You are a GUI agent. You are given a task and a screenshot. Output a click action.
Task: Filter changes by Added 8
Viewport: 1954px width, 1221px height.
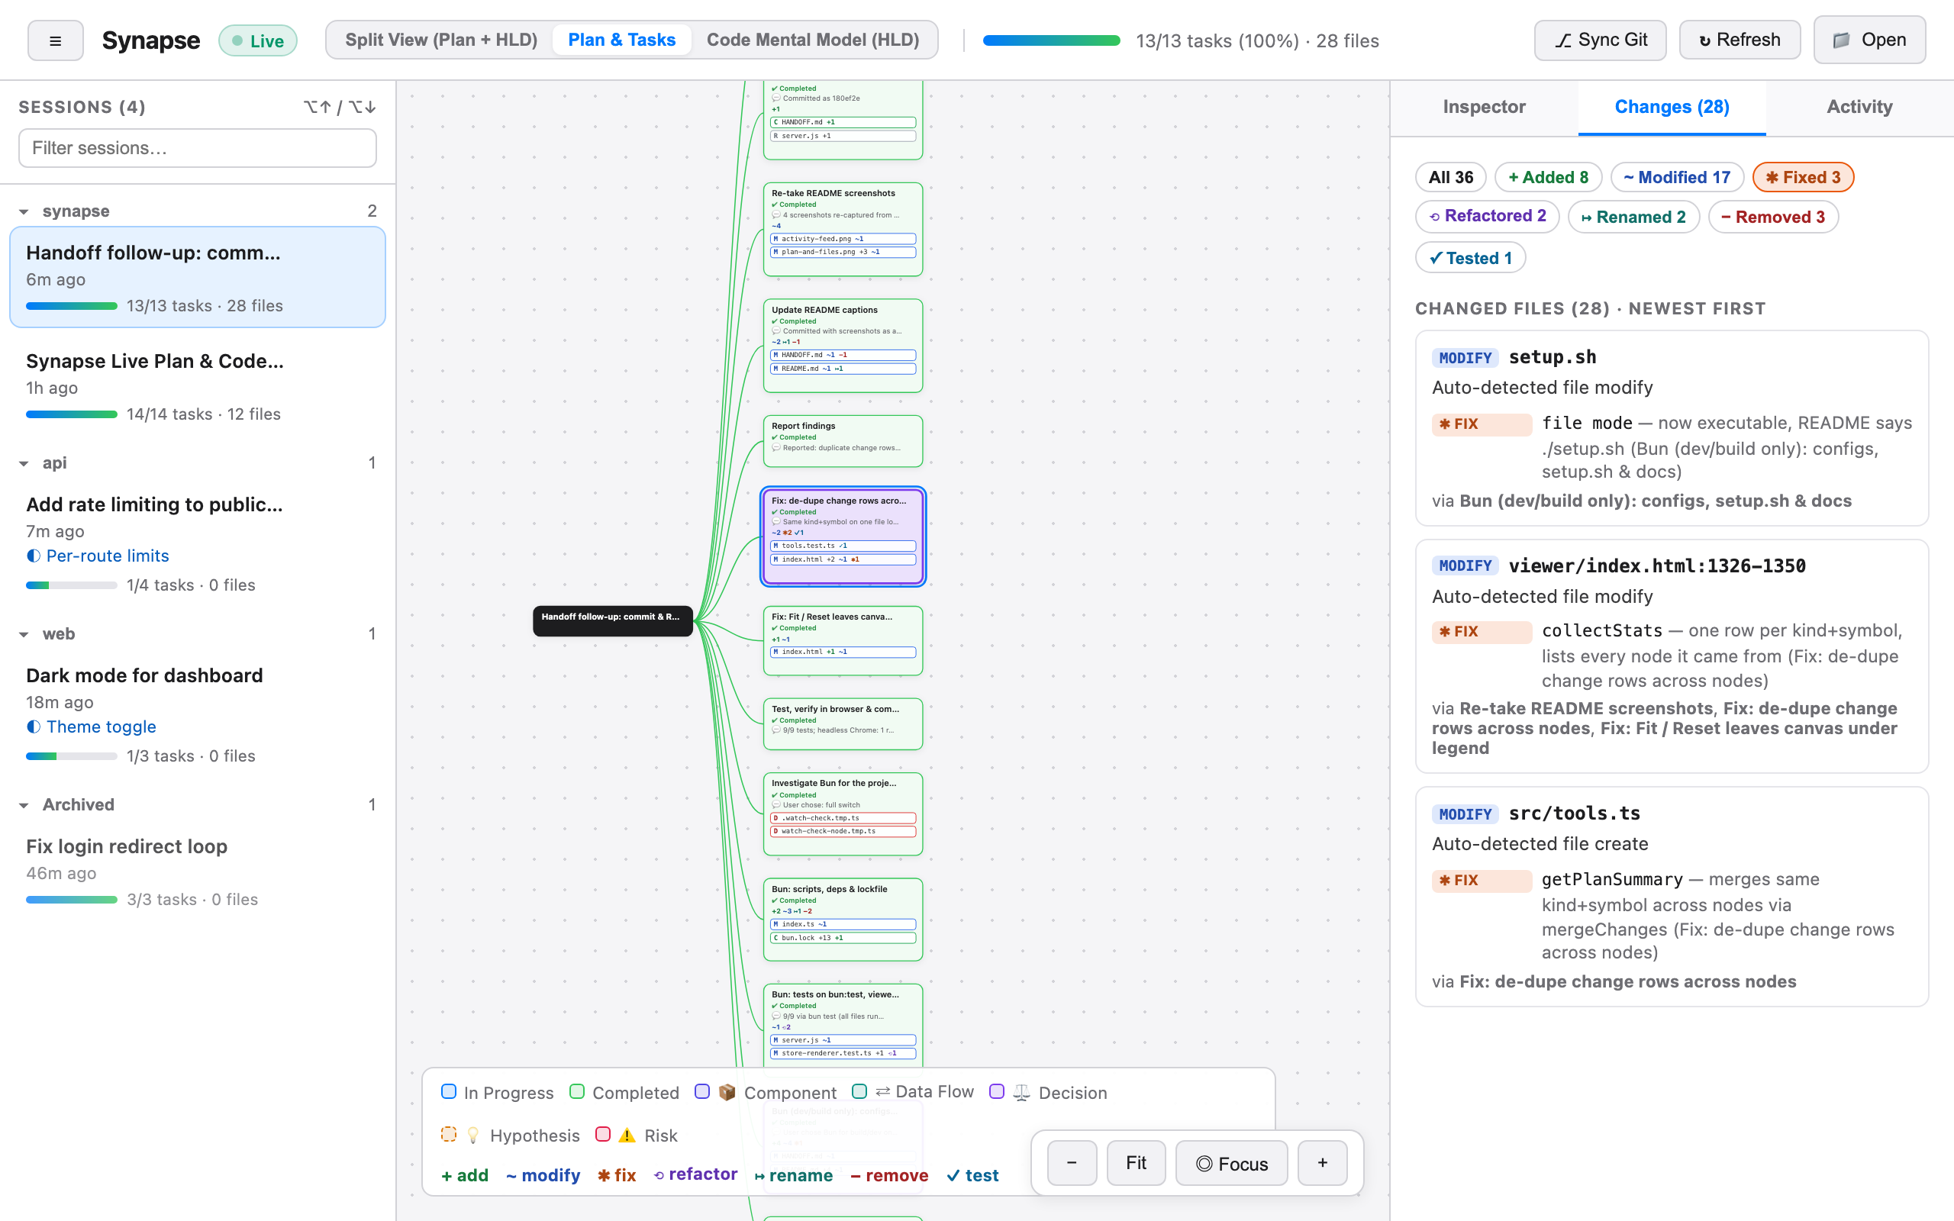1548,178
